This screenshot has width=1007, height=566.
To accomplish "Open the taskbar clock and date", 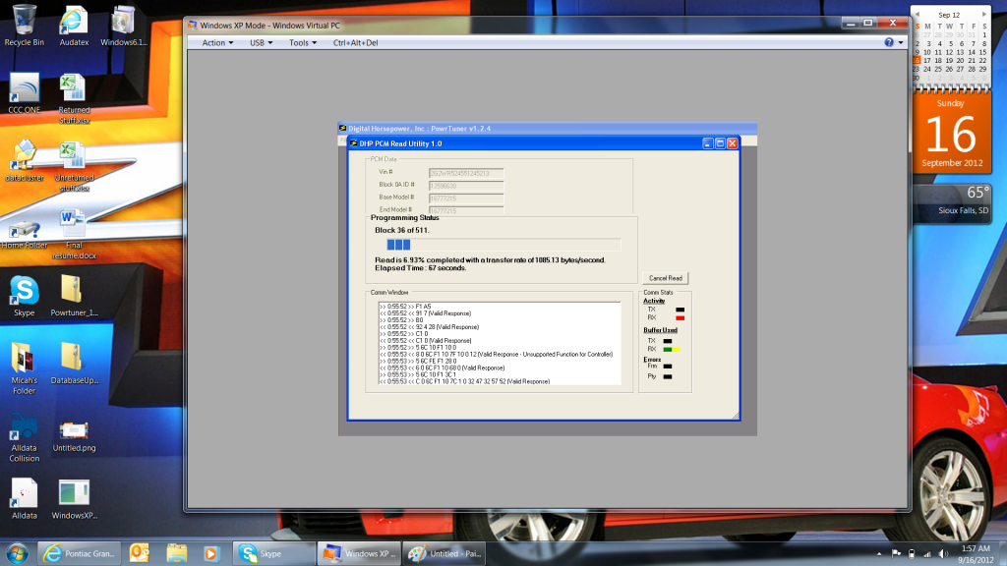I will point(976,554).
